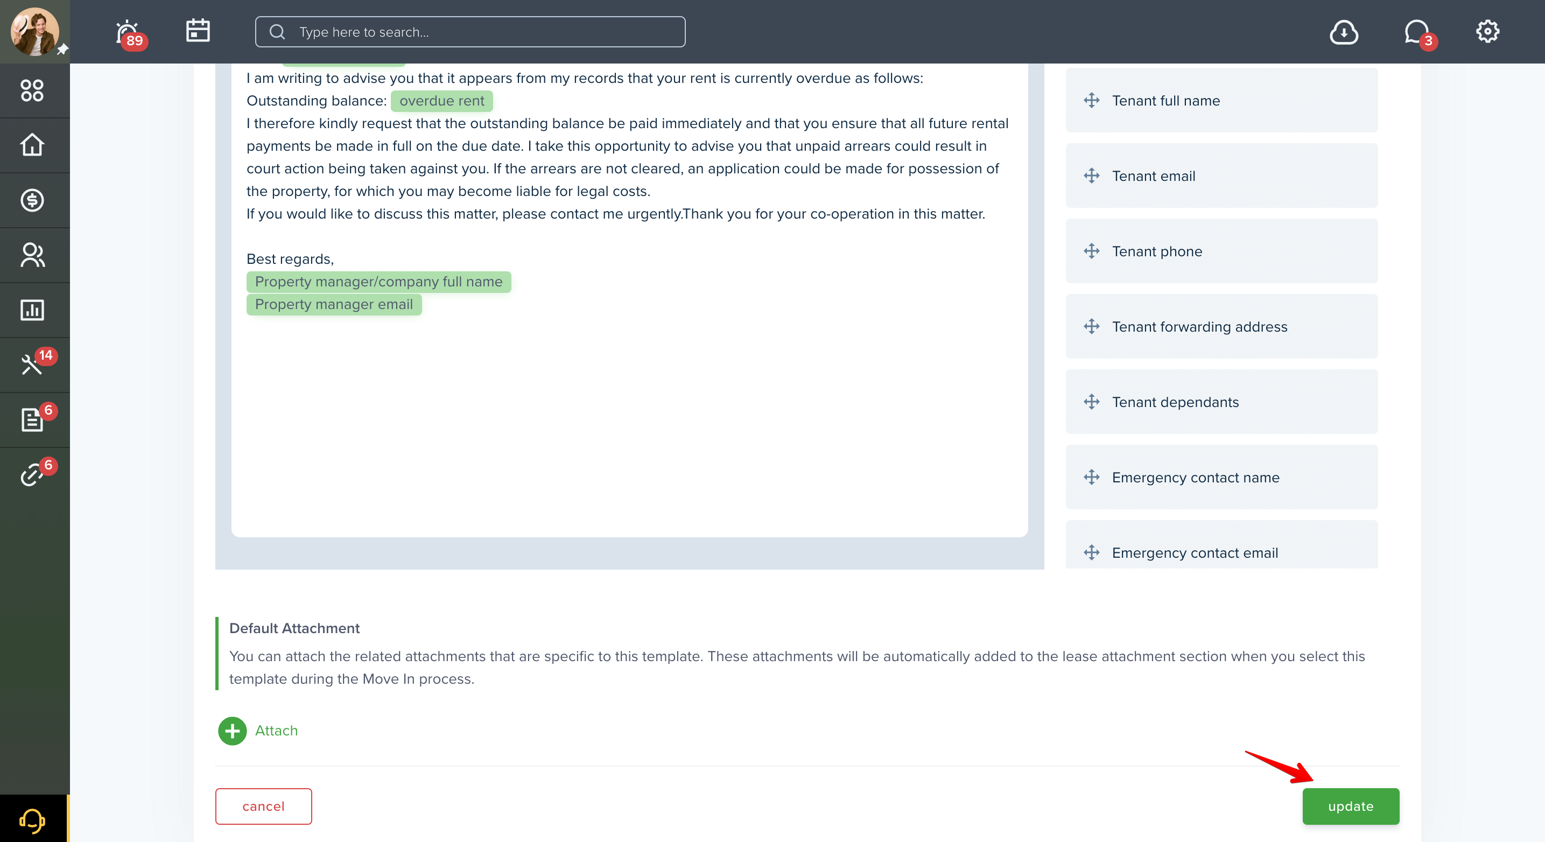The image size is (1545, 842).
Task: Open the calendar icon in top bar
Action: tap(198, 31)
